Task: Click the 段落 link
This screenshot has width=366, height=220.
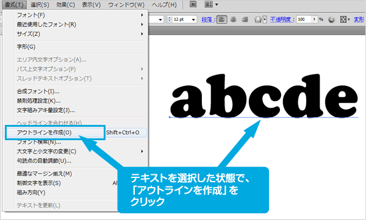Action: pos(209,20)
